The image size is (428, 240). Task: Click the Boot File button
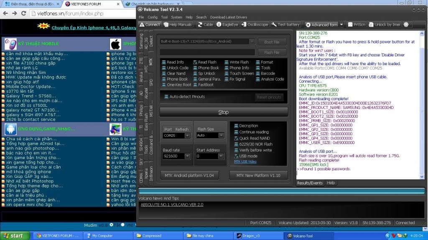(x=272, y=42)
